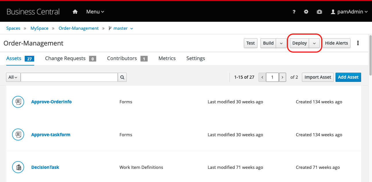Click the Order-Management project title

[x=33, y=43]
